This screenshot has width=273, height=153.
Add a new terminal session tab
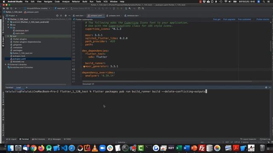[x=26, y=88]
